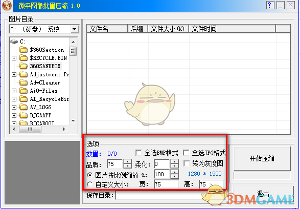Click folder tree scroll up arrow
This screenshot has height=209, width=300.
(x=73, y=42)
